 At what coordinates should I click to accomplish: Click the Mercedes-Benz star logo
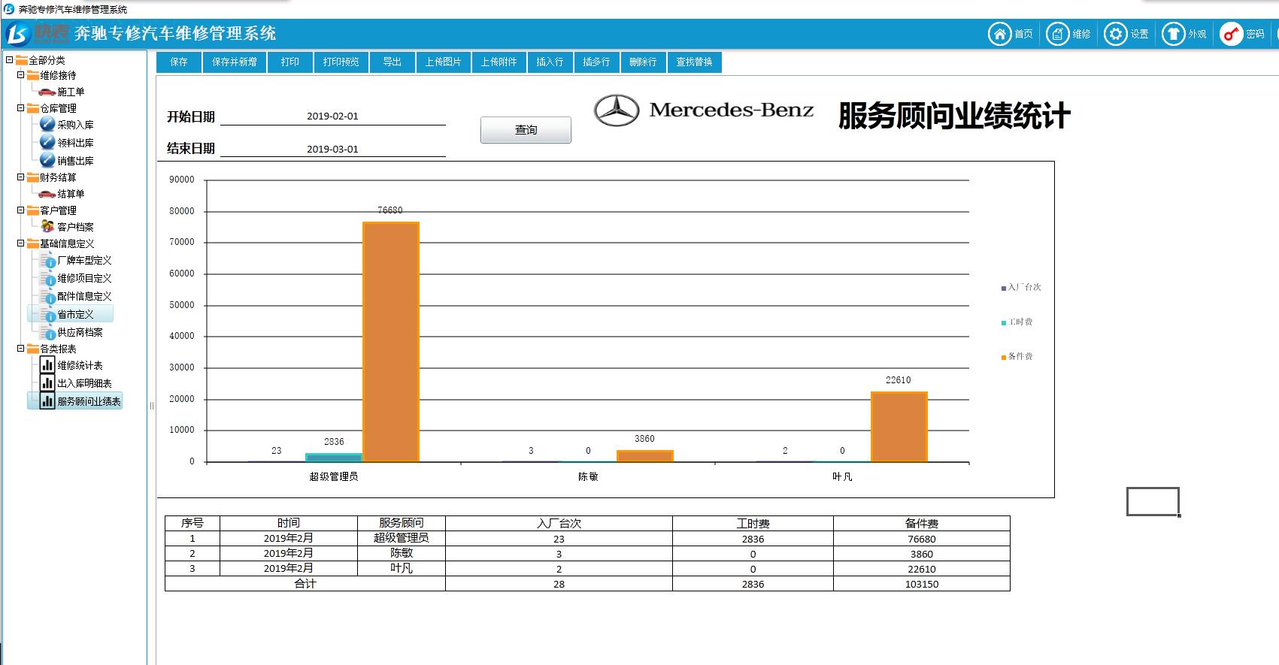[617, 110]
